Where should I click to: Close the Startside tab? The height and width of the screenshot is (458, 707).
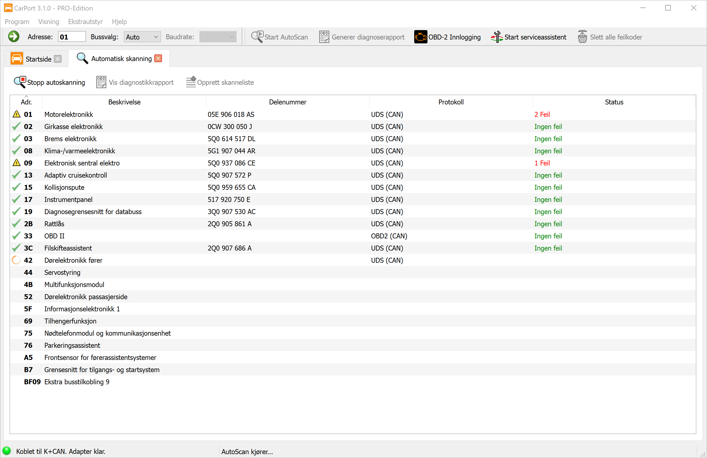(58, 59)
